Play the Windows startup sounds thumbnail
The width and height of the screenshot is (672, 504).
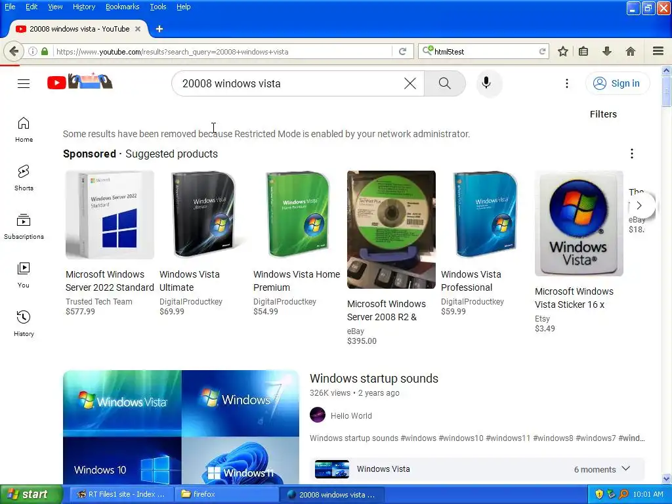pyautogui.click(x=181, y=427)
